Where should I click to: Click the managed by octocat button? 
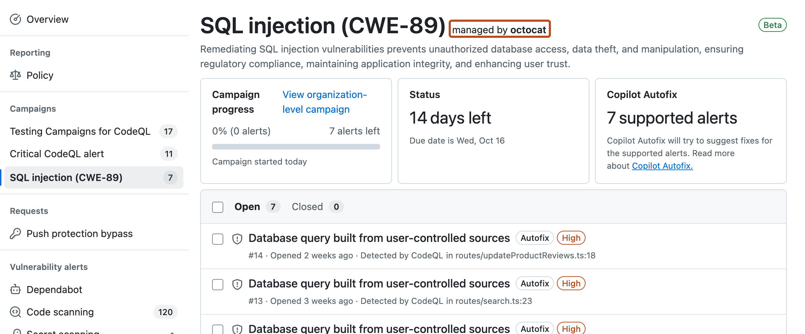(x=500, y=29)
